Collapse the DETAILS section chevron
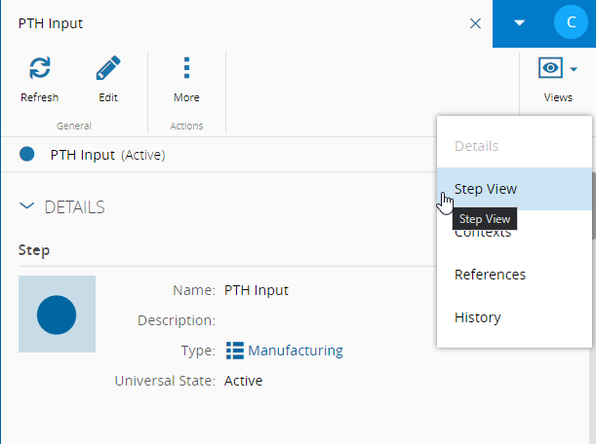This screenshot has height=444, width=596. pyautogui.click(x=26, y=206)
